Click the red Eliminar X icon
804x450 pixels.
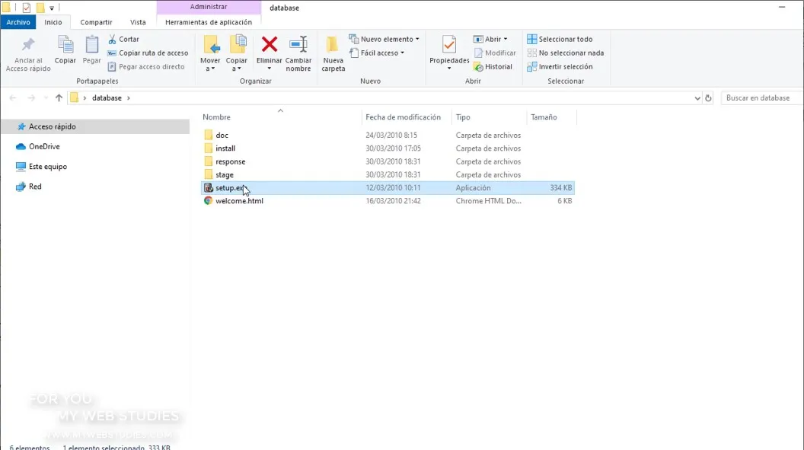pyautogui.click(x=270, y=45)
